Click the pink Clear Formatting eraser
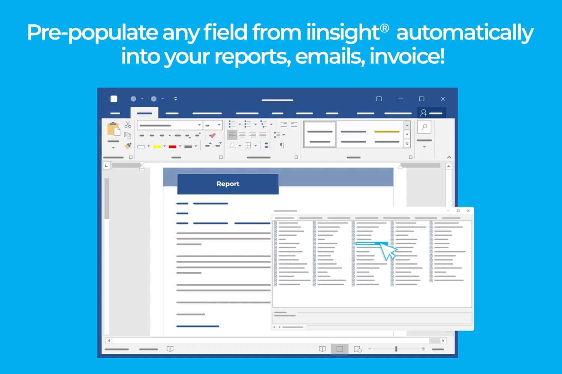Viewport: 562px width, 374px height. pyautogui.click(x=212, y=135)
